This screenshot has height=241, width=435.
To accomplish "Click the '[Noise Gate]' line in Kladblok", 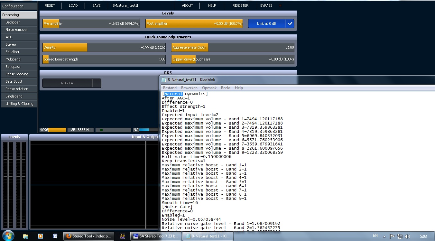I will 177,207.
